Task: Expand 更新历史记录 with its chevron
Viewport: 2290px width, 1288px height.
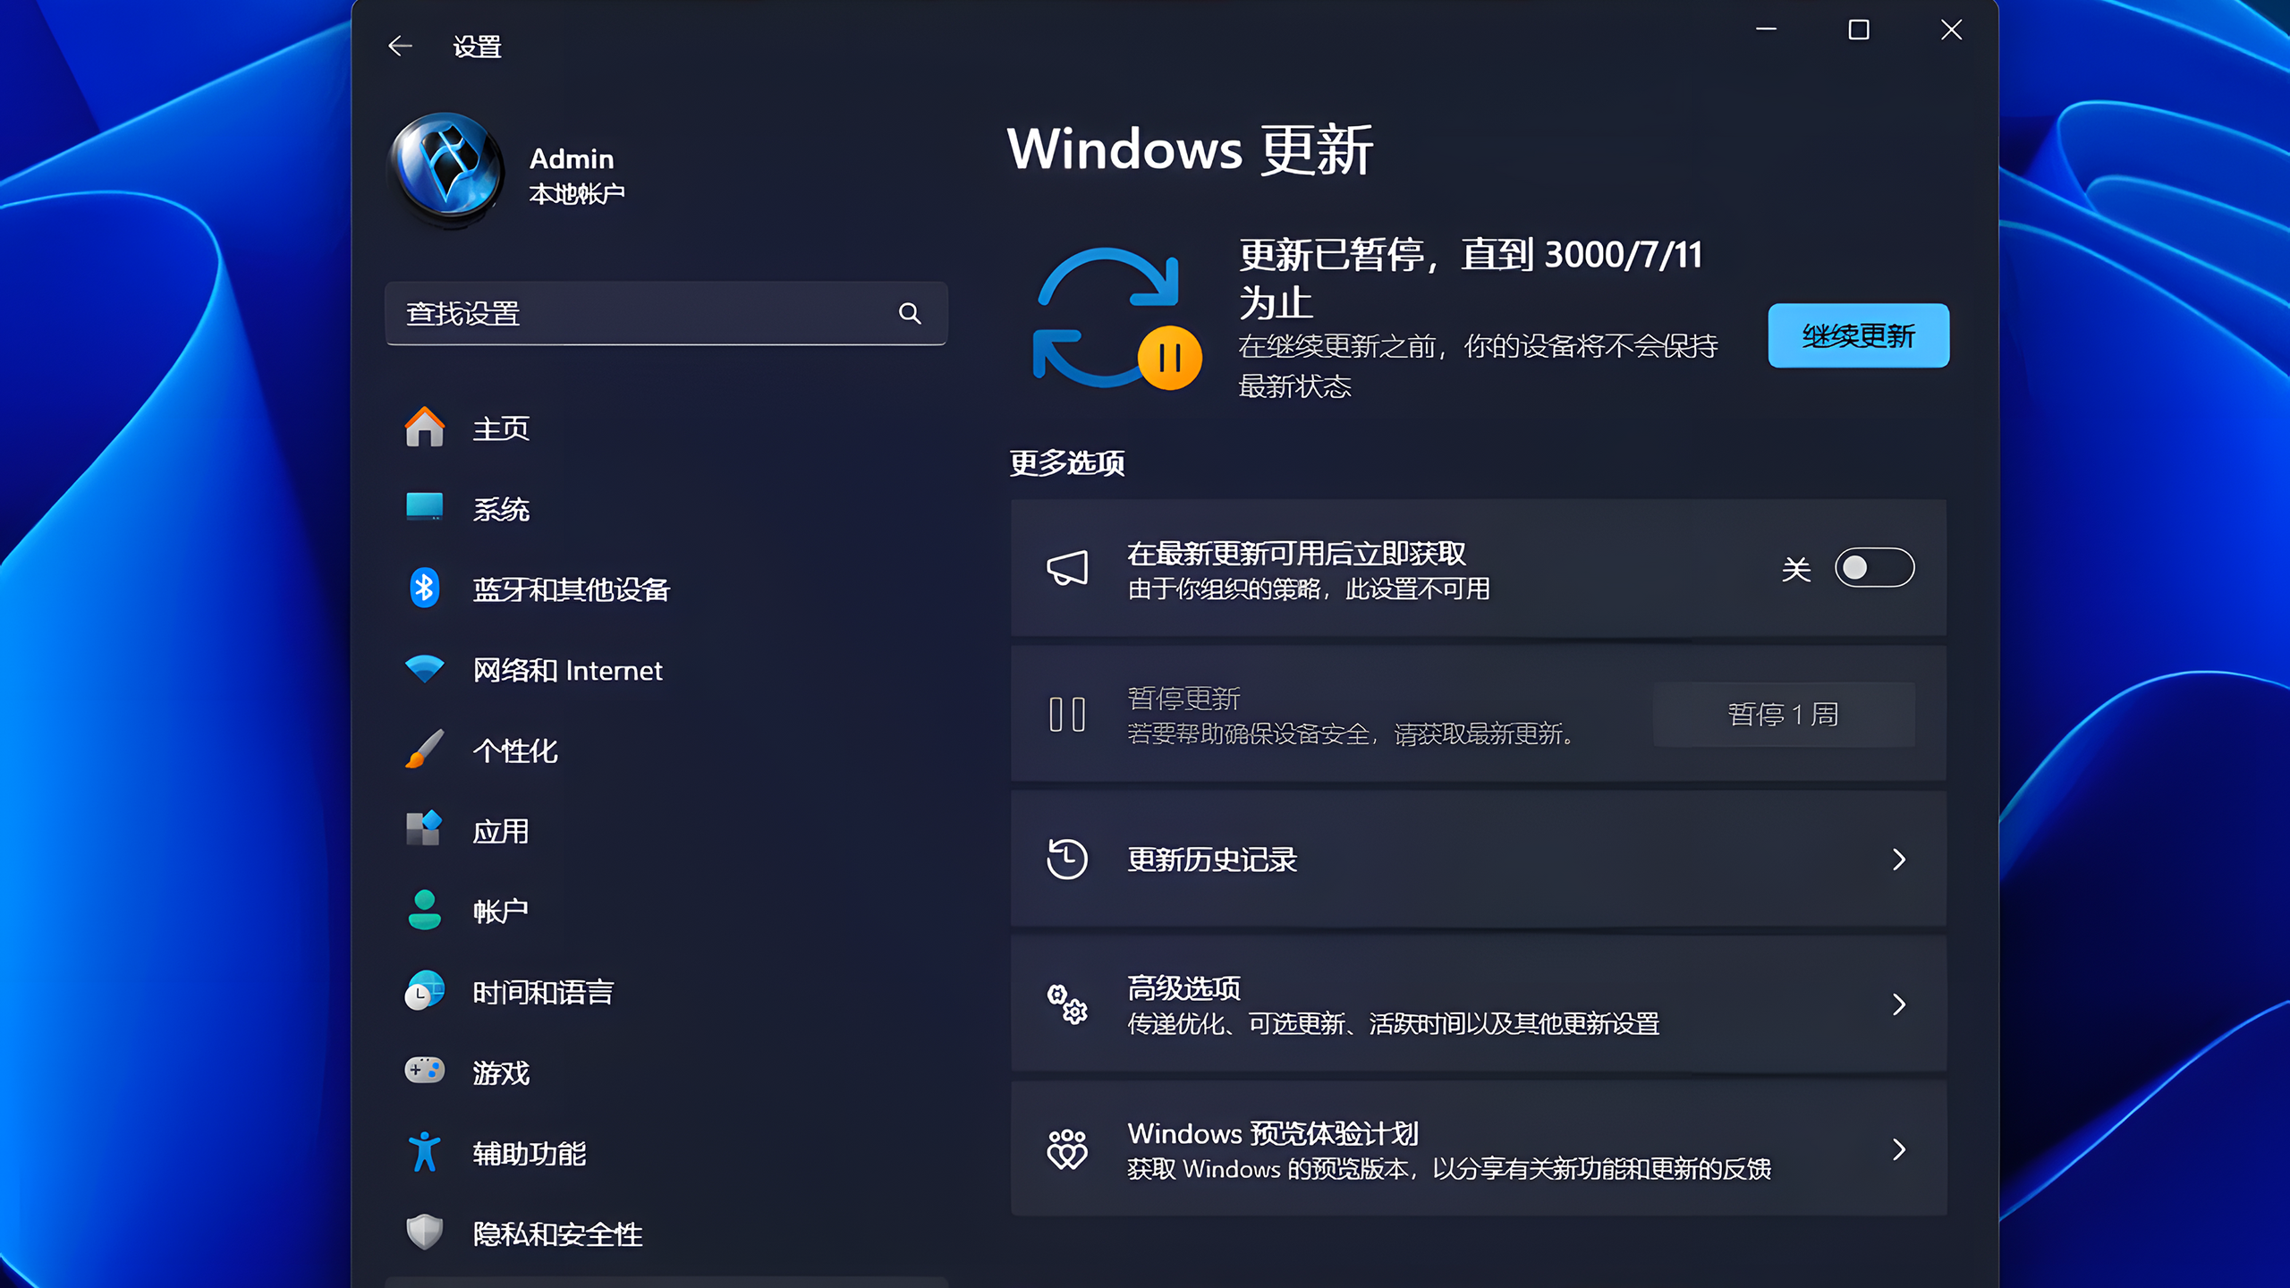Action: coord(1899,859)
